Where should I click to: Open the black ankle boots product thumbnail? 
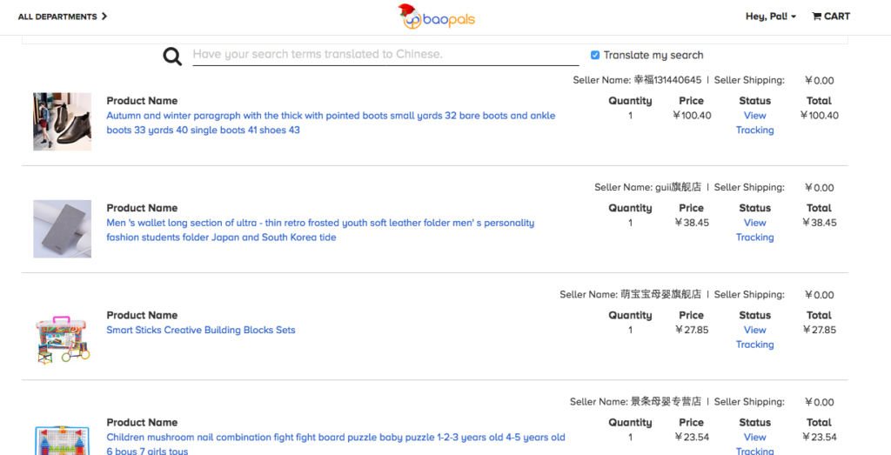click(x=62, y=122)
